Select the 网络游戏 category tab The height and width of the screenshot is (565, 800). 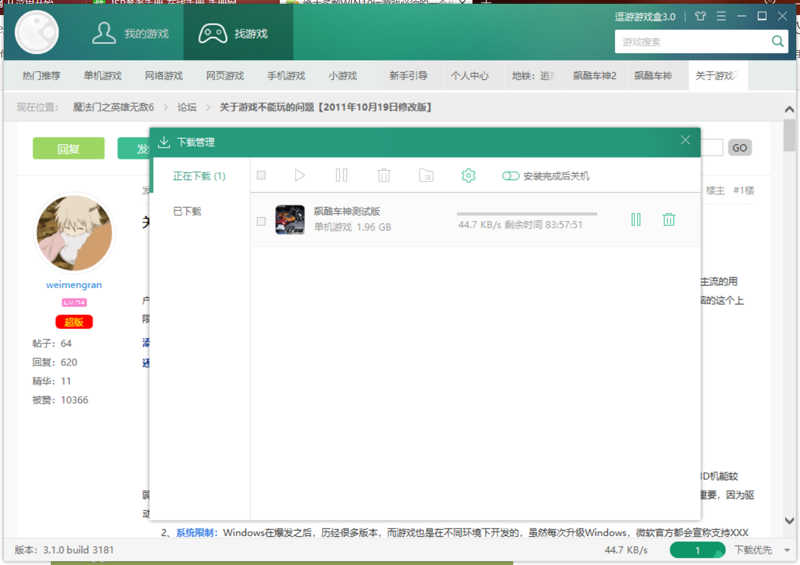click(x=164, y=76)
